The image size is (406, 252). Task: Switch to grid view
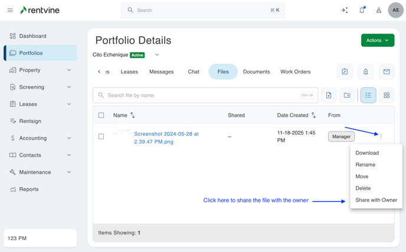387,95
